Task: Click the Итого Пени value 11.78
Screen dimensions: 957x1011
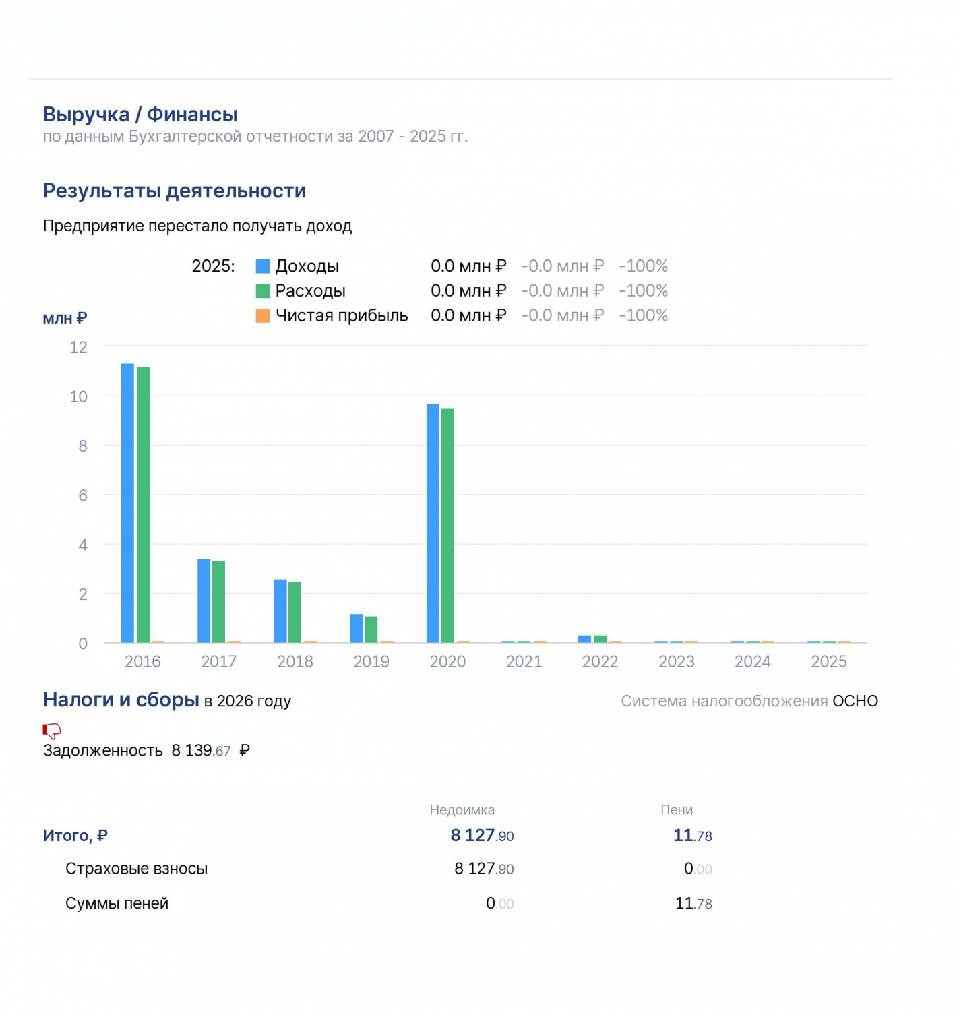Action: click(x=693, y=836)
